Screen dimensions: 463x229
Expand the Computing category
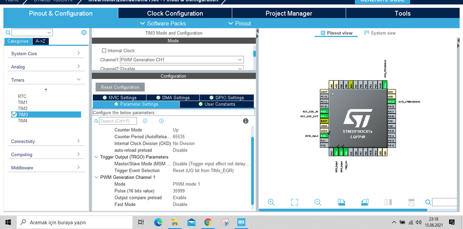pyautogui.click(x=46, y=155)
